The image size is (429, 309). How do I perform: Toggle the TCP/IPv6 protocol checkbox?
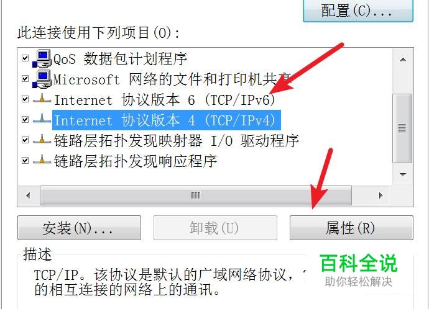(x=25, y=99)
